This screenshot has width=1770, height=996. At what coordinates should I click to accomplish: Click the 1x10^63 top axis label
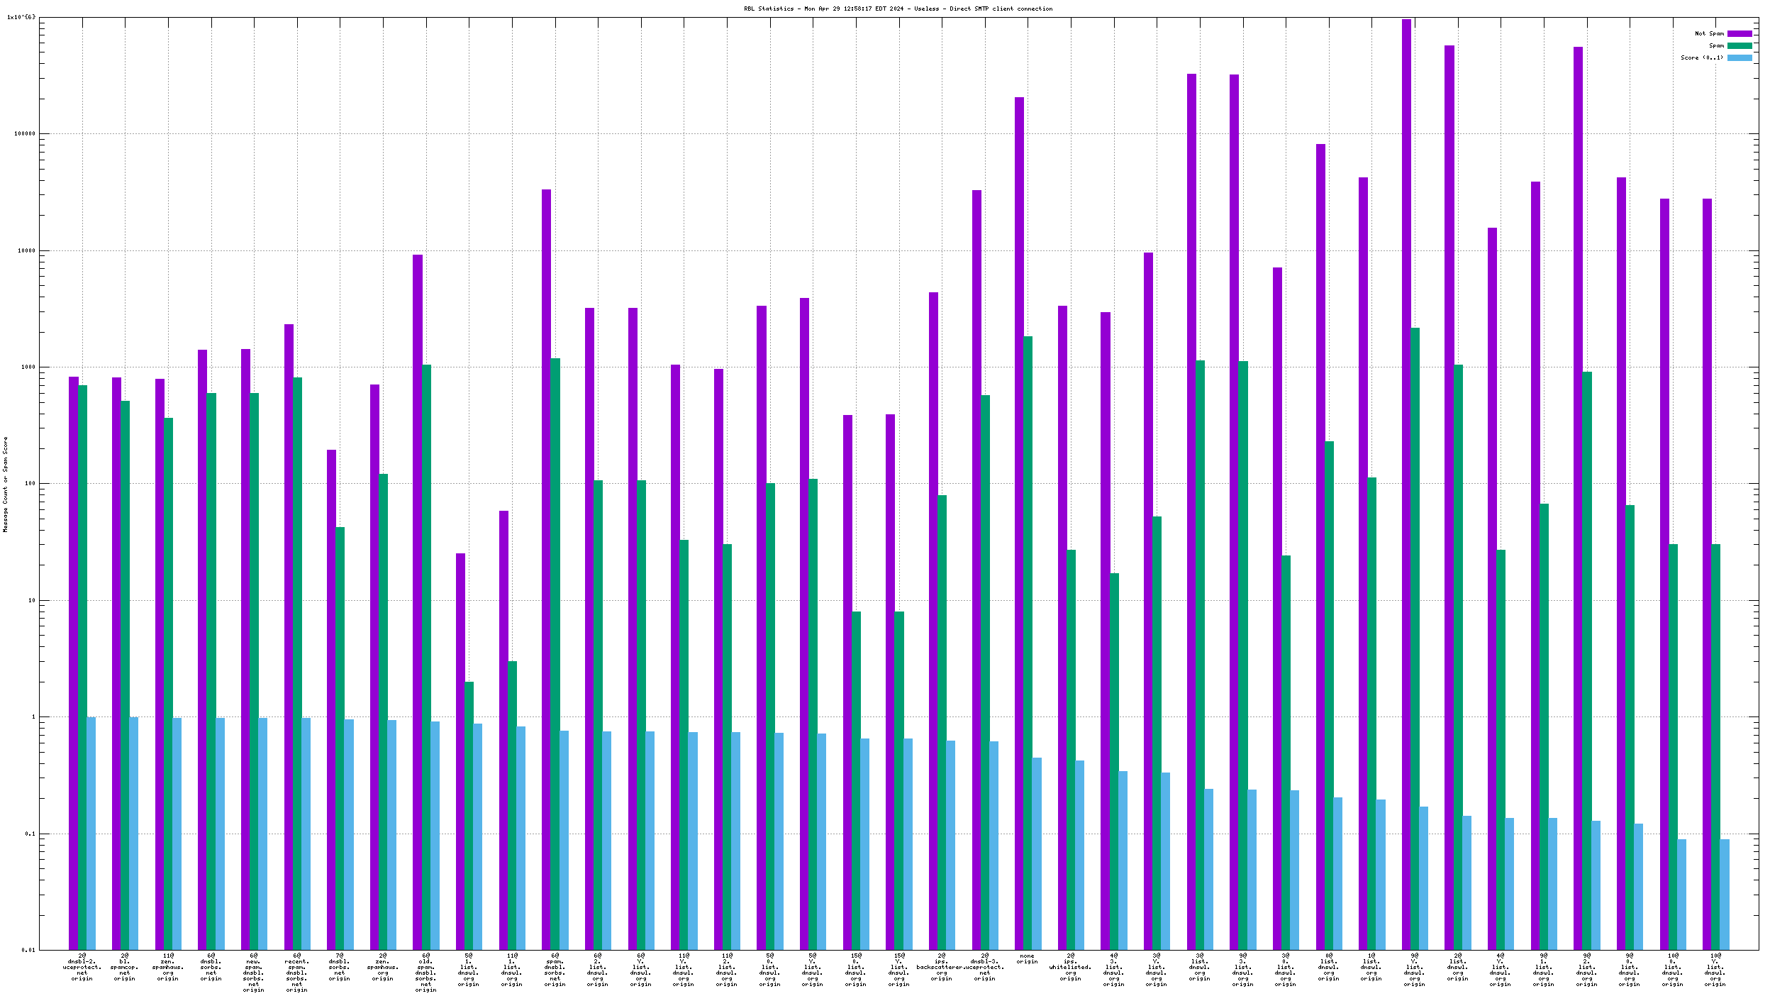[x=21, y=17]
